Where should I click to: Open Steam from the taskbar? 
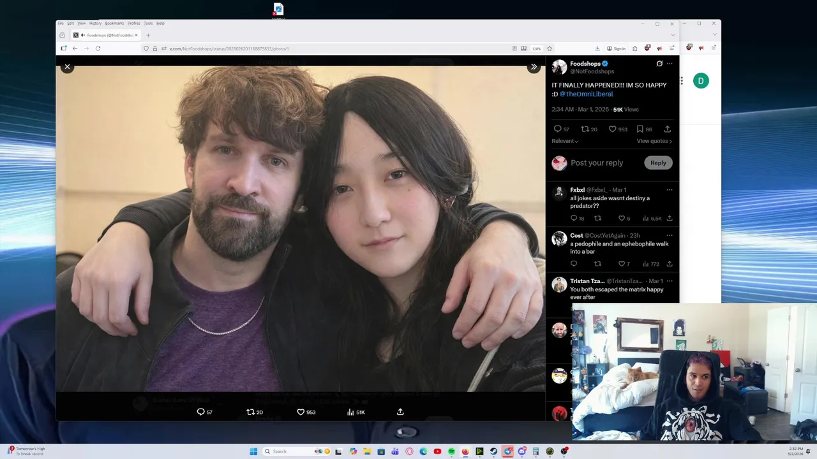[x=493, y=451]
